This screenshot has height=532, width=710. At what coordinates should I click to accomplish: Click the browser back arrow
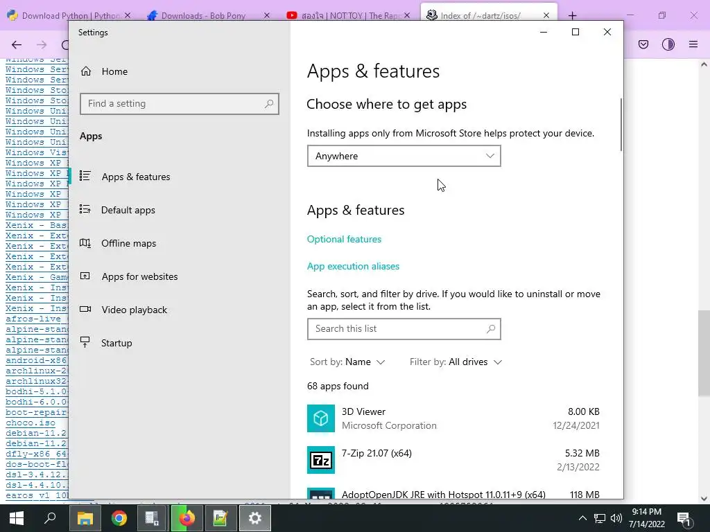(17, 44)
